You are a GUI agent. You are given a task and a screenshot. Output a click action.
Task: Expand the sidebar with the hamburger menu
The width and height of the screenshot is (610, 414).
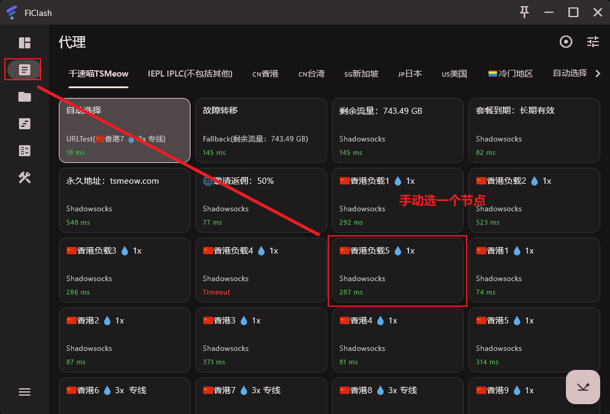tap(24, 392)
